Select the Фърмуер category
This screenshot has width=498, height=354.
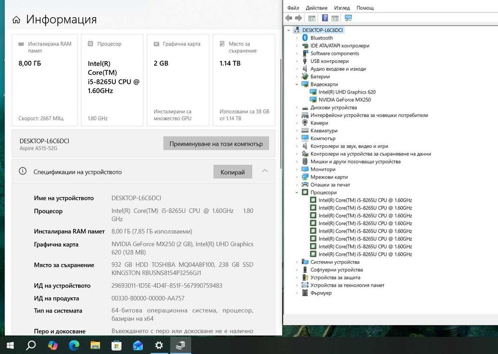pos(321,293)
